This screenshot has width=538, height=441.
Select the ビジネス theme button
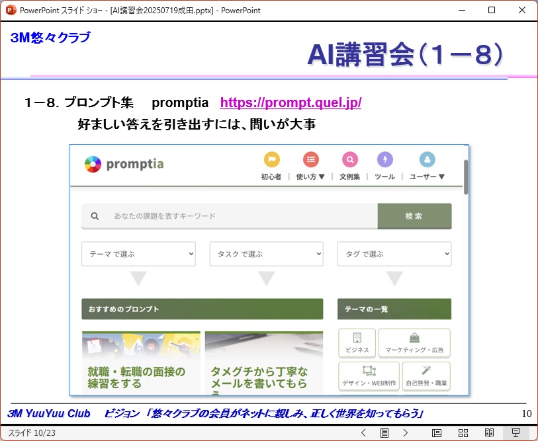[x=357, y=342]
